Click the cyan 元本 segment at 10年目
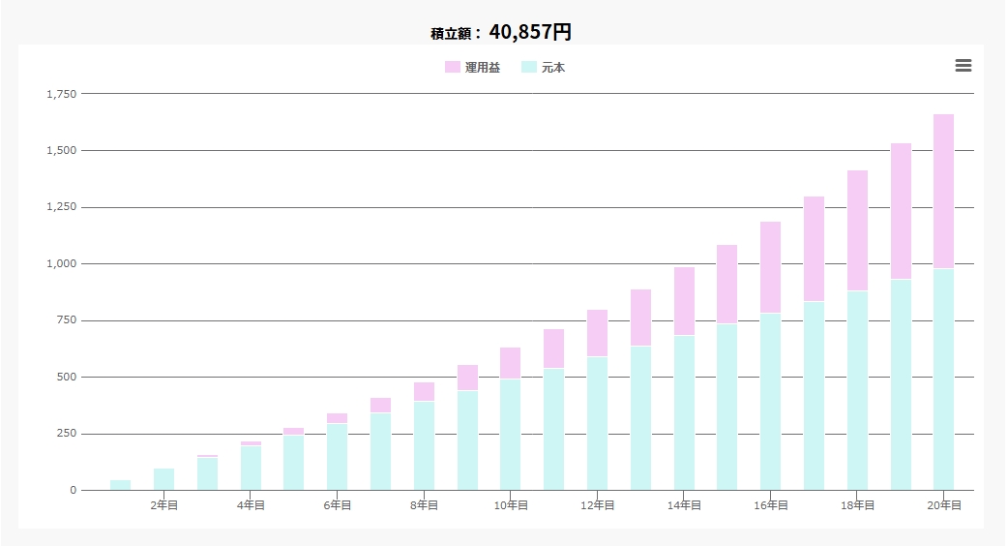Image resolution: width=1008 pixels, height=546 pixels. tap(511, 434)
